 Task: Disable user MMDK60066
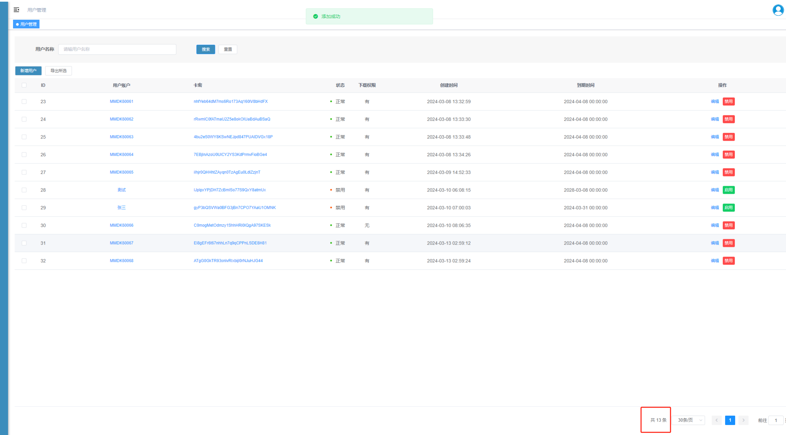click(728, 226)
